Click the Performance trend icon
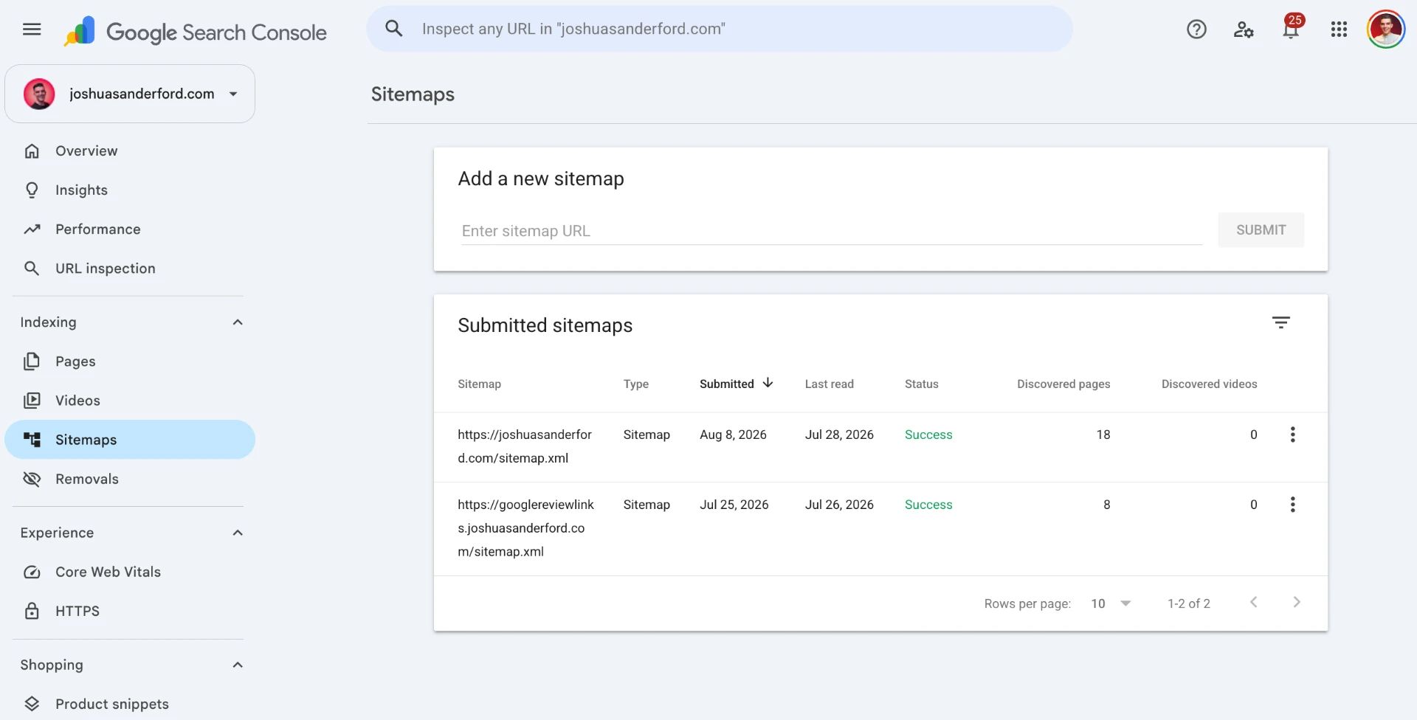1417x720 pixels. coord(32,229)
